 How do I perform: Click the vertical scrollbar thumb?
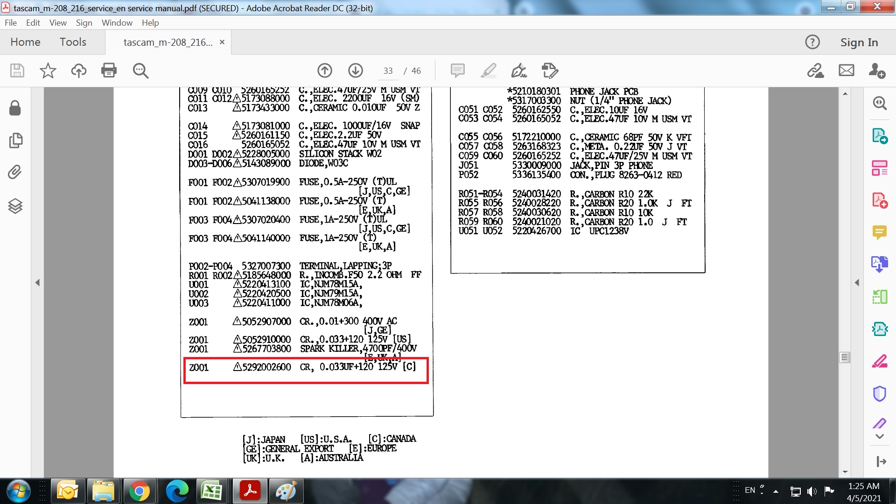click(x=845, y=357)
